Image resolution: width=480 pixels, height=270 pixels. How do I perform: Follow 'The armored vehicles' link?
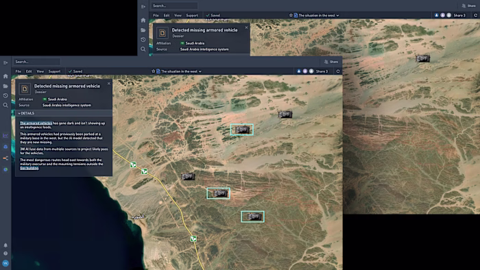pos(36,123)
